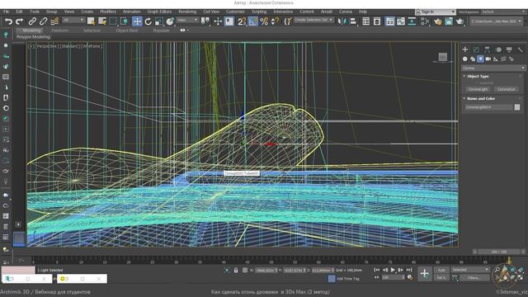Open the selection filter 'All' dropdown
This screenshot has height=297, width=528.
73,20
